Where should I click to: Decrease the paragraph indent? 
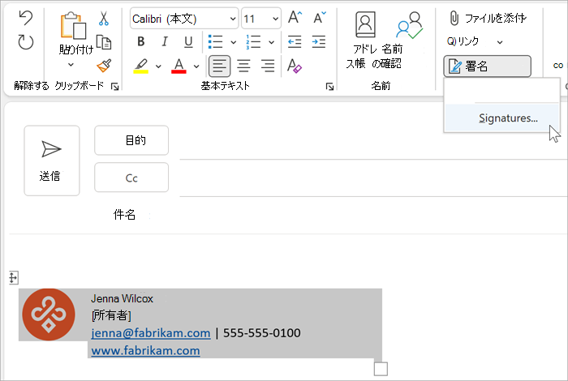[x=295, y=42]
